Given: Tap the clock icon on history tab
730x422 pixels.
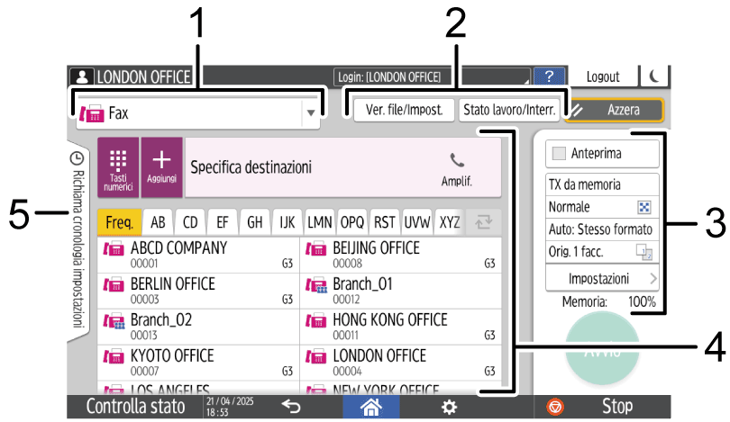Looking at the screenshot, I should (77, 158).
